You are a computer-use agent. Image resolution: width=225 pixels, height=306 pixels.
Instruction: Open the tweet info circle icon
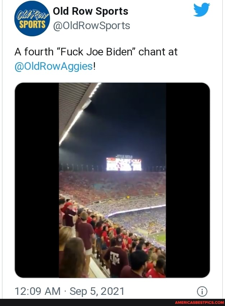[x=202, y=291]
